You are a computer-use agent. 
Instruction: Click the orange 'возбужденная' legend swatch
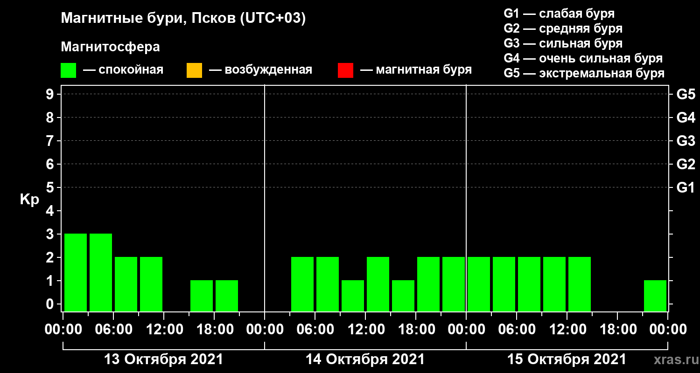pyautogui.click(x=194, y=70)
